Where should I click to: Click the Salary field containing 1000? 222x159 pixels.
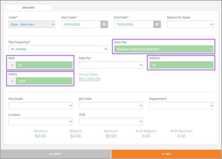(44, 81)
